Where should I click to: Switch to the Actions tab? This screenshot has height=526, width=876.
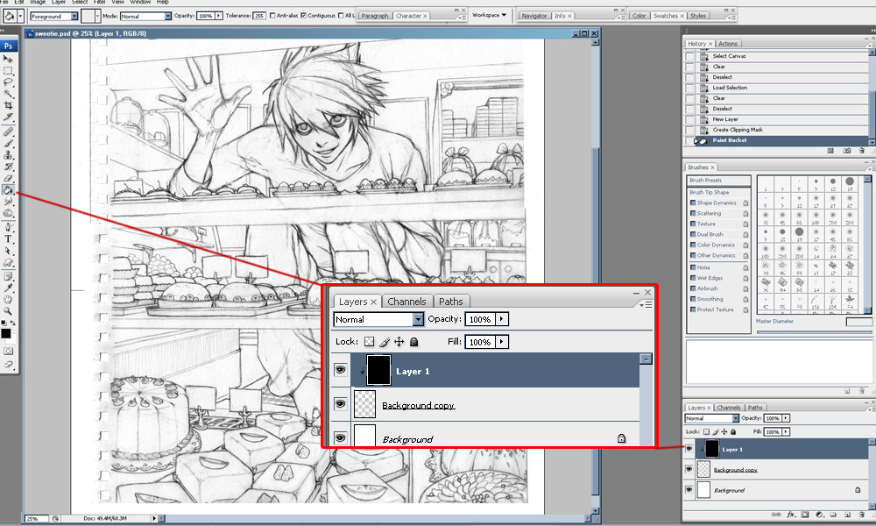[x=727, y=44]
